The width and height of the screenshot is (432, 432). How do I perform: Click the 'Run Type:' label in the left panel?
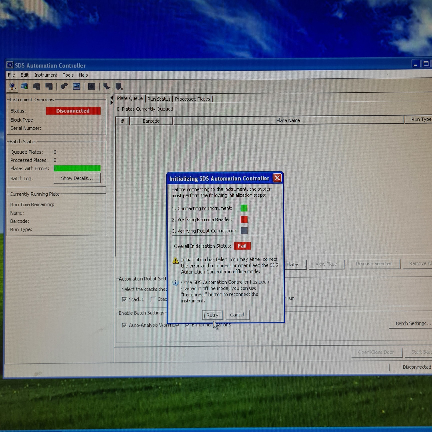(x=21, y=229)
